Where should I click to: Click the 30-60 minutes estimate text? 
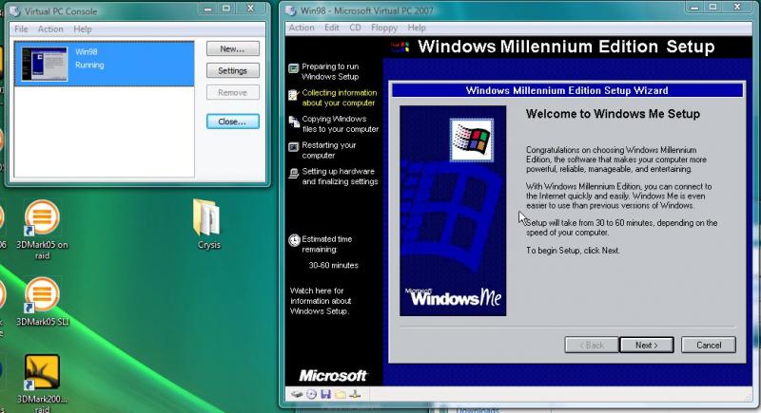tap(334, 265)
